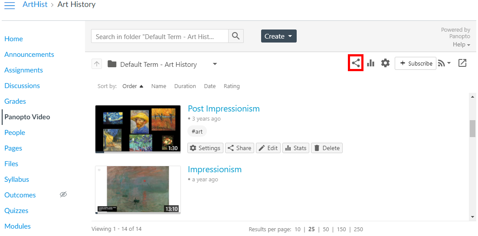478x236 pixels.
Task: Expand the Help menu
Action: point(461,45)
